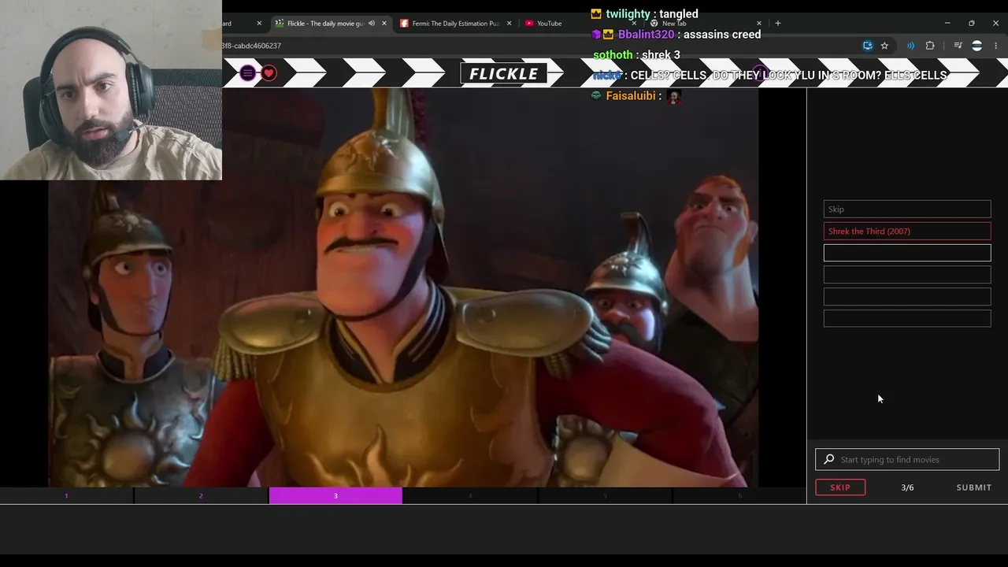Mute the Flickle tab audio icon
This screenshot has width=1008, height=567.
click(x=372, y=24)
